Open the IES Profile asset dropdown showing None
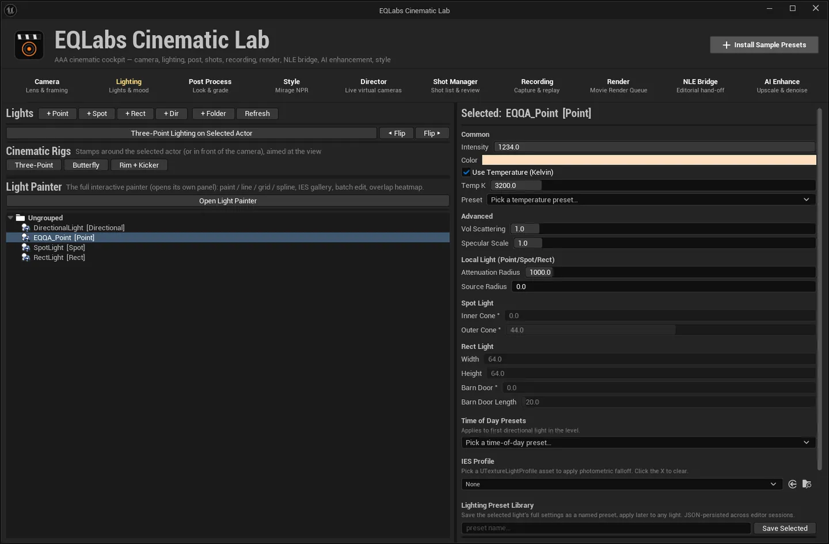This screenshot has width=829, height=544. 622,484
